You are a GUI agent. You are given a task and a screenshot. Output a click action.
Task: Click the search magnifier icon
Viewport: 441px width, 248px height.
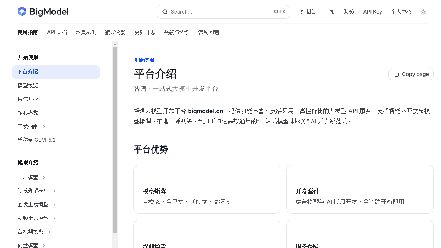coord(165,12)
